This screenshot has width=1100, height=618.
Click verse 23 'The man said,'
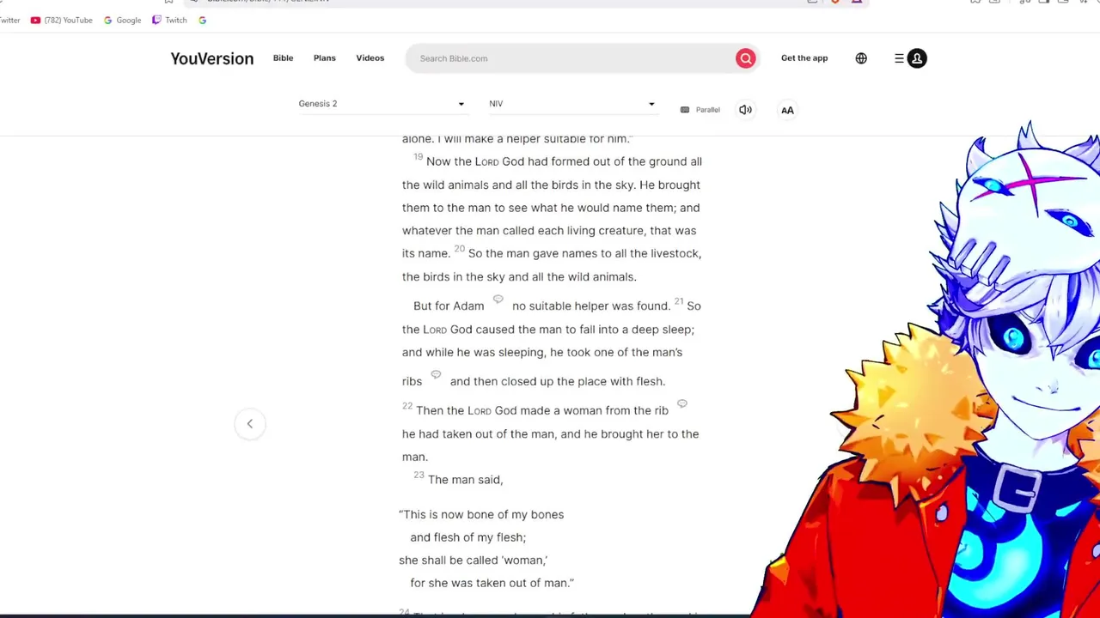[x=465, y=480]
